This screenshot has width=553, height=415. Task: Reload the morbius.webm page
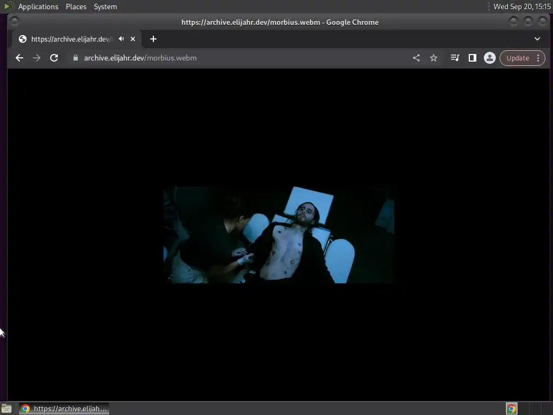click(x=54, y=58)
